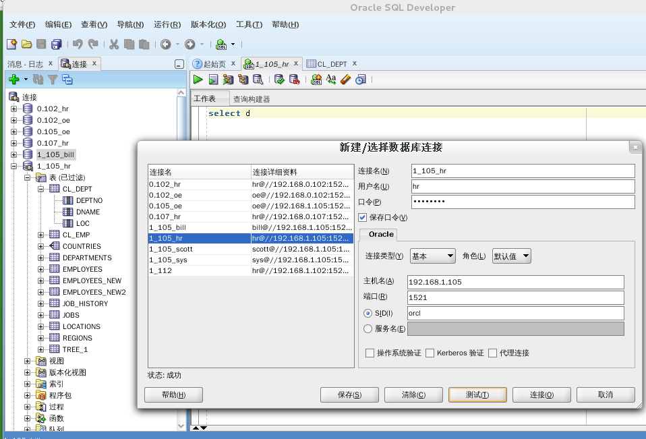Click the single-disk Save icon
The height and width of the screenshot is (439, 646).
point(41,44)
